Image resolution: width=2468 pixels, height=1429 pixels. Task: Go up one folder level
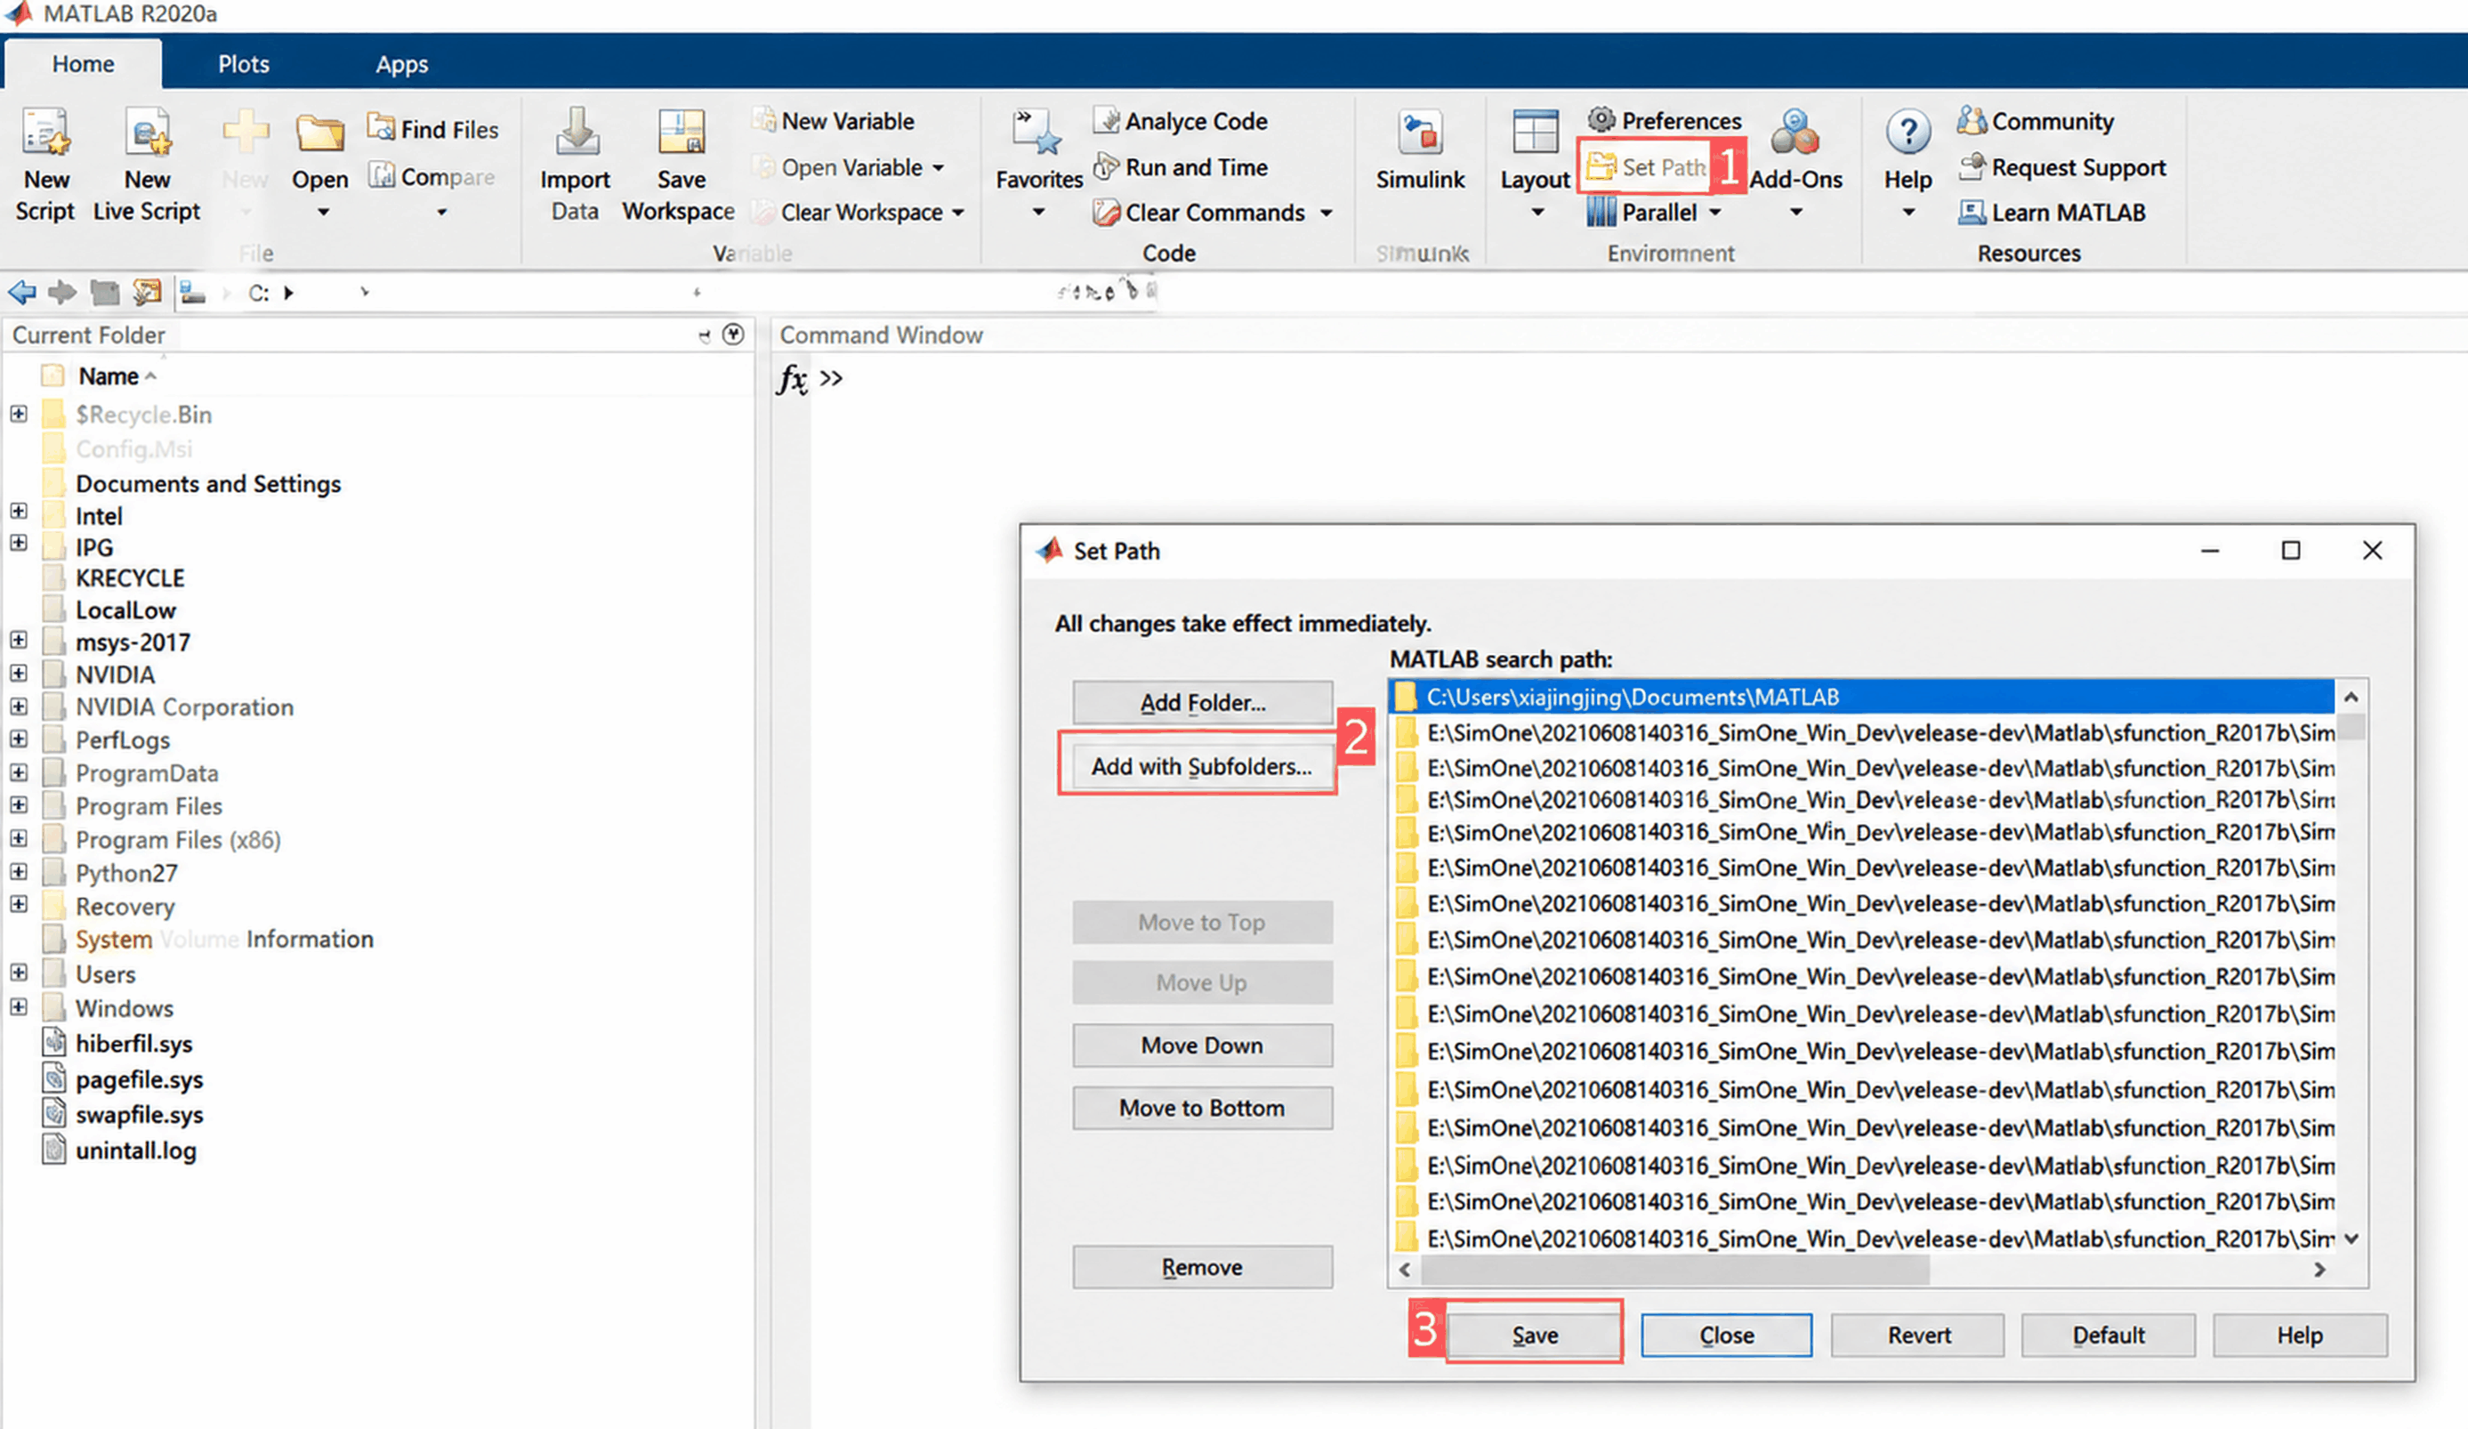pos(105,292)
